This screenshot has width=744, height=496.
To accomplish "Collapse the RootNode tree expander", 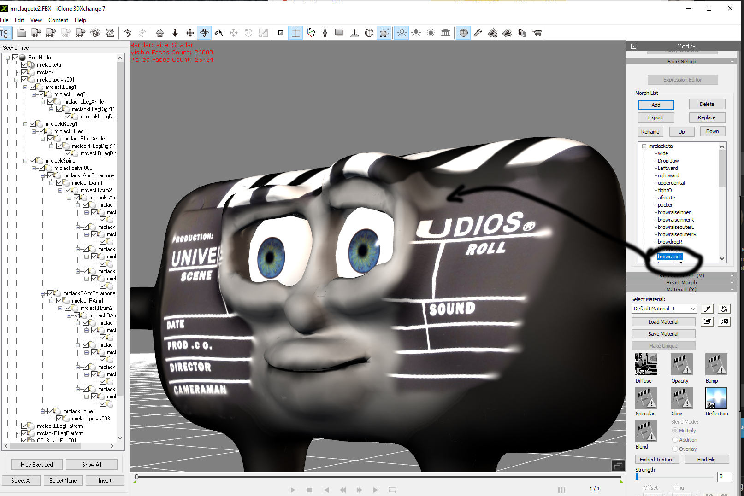I will [x=7, y=58].
